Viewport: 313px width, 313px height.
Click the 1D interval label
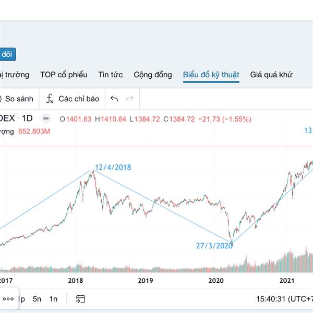27,118
